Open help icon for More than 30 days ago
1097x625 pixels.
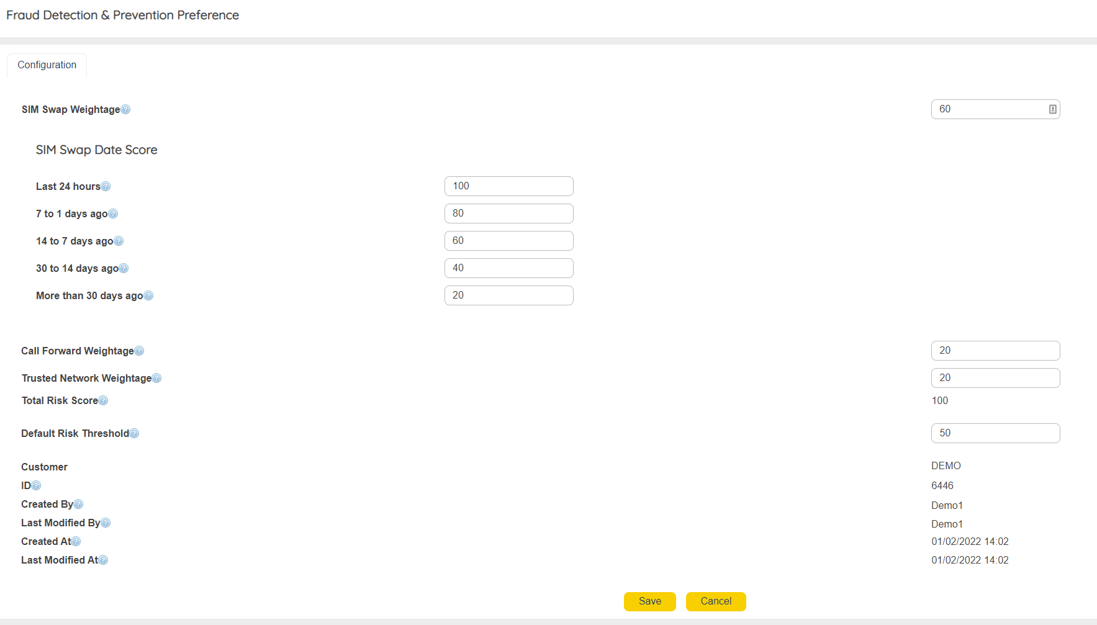pos(148,295)
